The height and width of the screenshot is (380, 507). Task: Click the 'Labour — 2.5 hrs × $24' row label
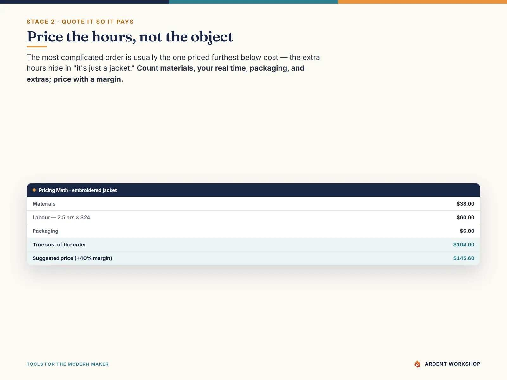pos(61,217)
